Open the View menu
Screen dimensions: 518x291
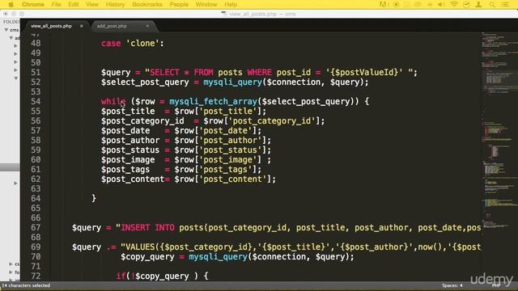(x=92, y=4)
